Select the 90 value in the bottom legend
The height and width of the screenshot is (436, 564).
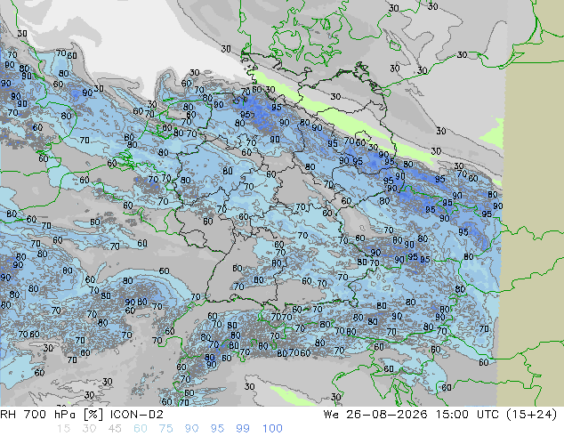(x=192, y=429)
